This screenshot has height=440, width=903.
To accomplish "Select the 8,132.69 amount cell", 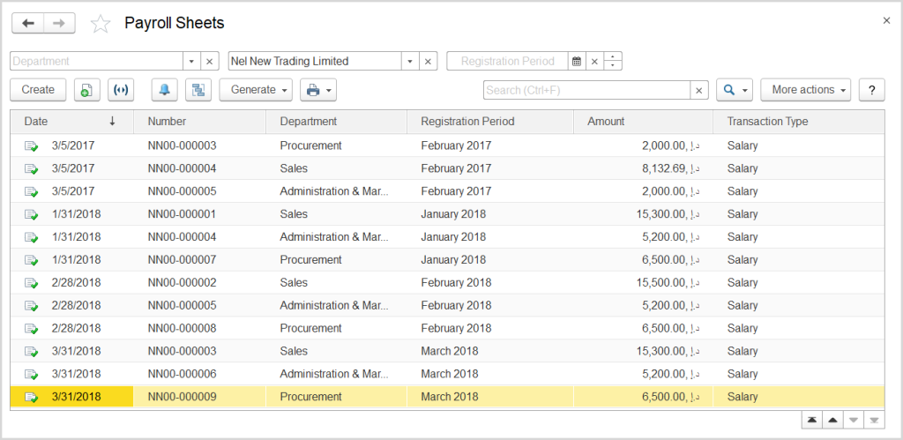I will (643, 168).
